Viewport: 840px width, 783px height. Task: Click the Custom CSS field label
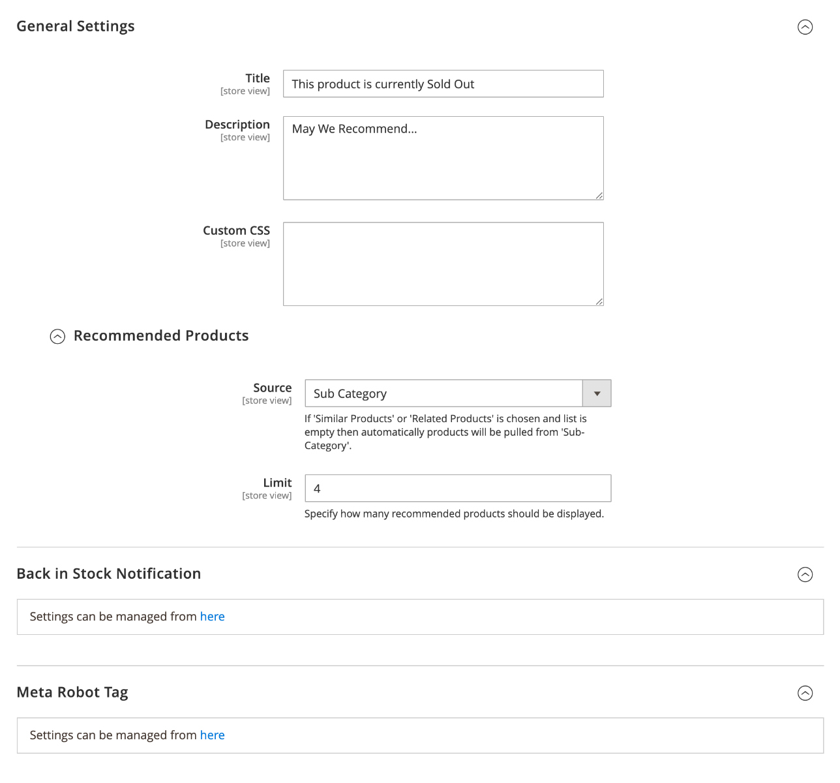point(236,230)
